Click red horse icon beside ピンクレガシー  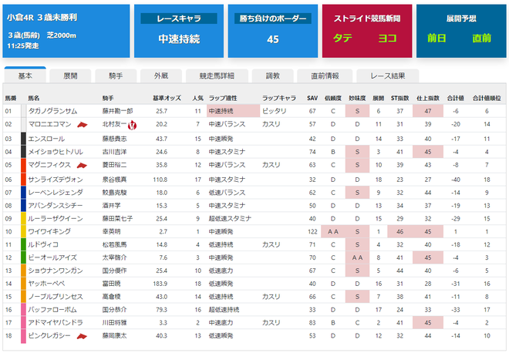[82, 337]
